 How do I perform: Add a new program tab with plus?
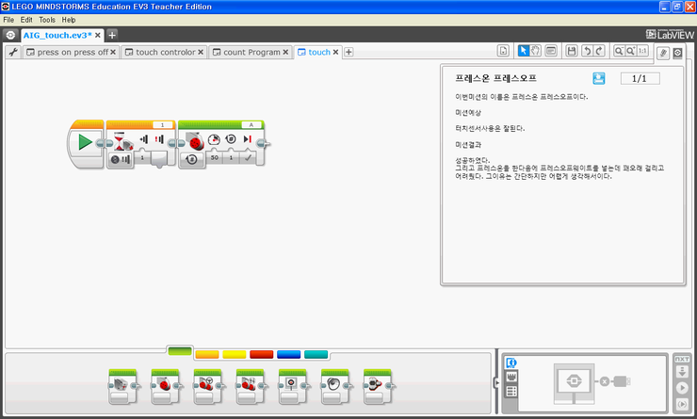click(x=348, y=53)
